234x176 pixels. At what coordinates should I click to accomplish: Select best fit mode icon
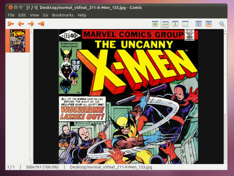[x=155, y=24]
